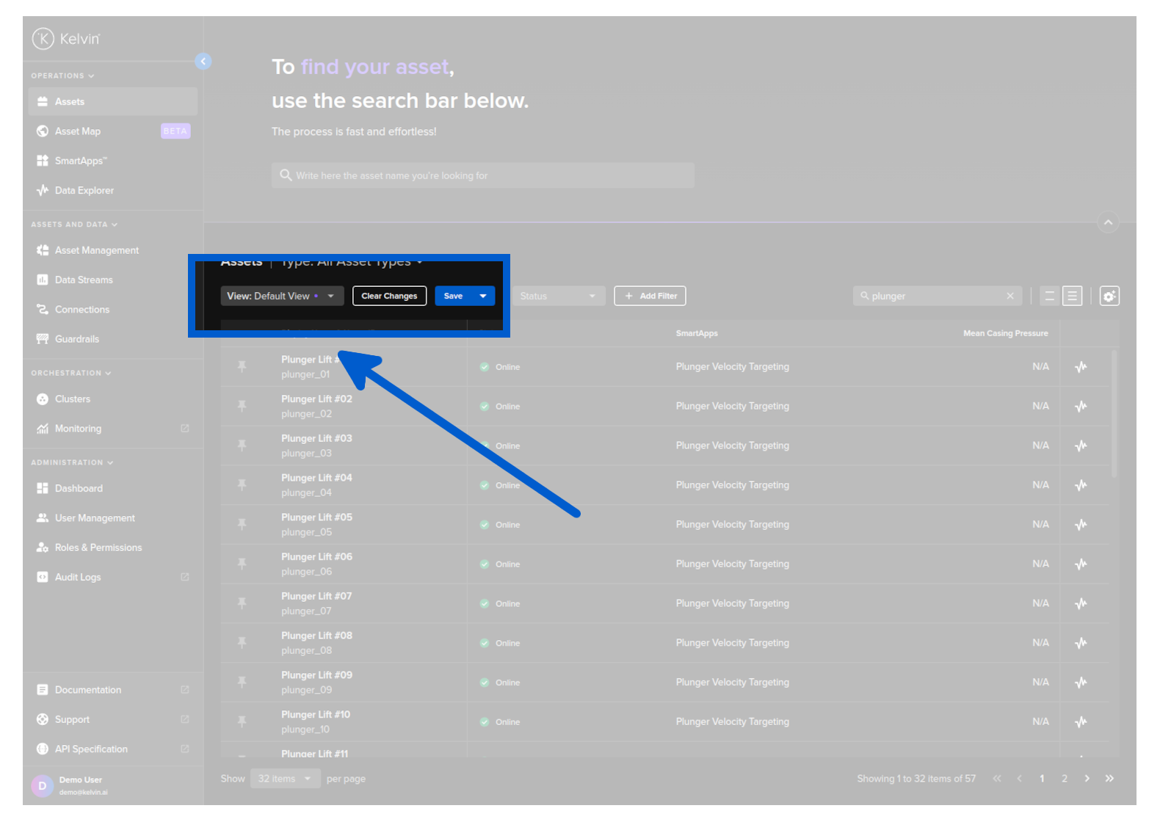Open the Kelvin logo home

(66, 39)
